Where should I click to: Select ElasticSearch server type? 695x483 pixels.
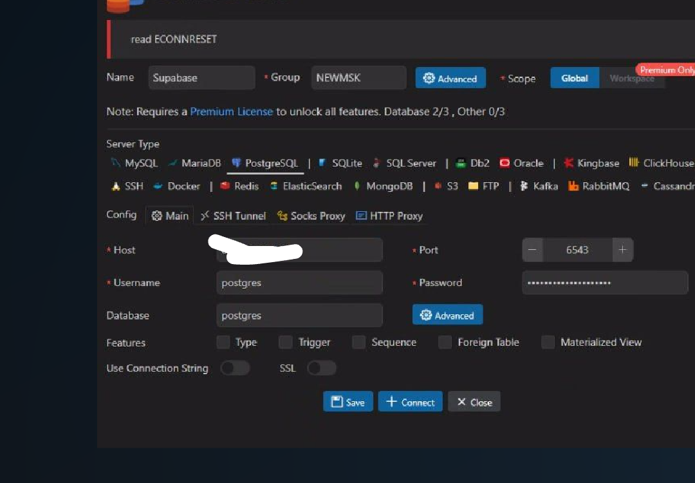306,186
